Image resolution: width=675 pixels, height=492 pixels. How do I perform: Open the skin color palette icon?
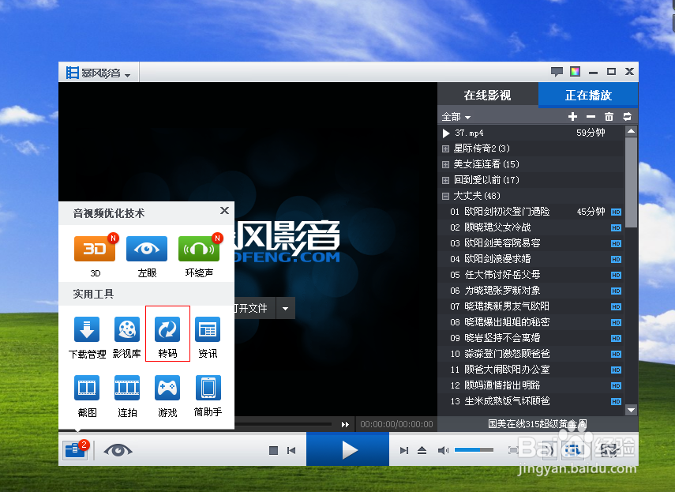575,71
